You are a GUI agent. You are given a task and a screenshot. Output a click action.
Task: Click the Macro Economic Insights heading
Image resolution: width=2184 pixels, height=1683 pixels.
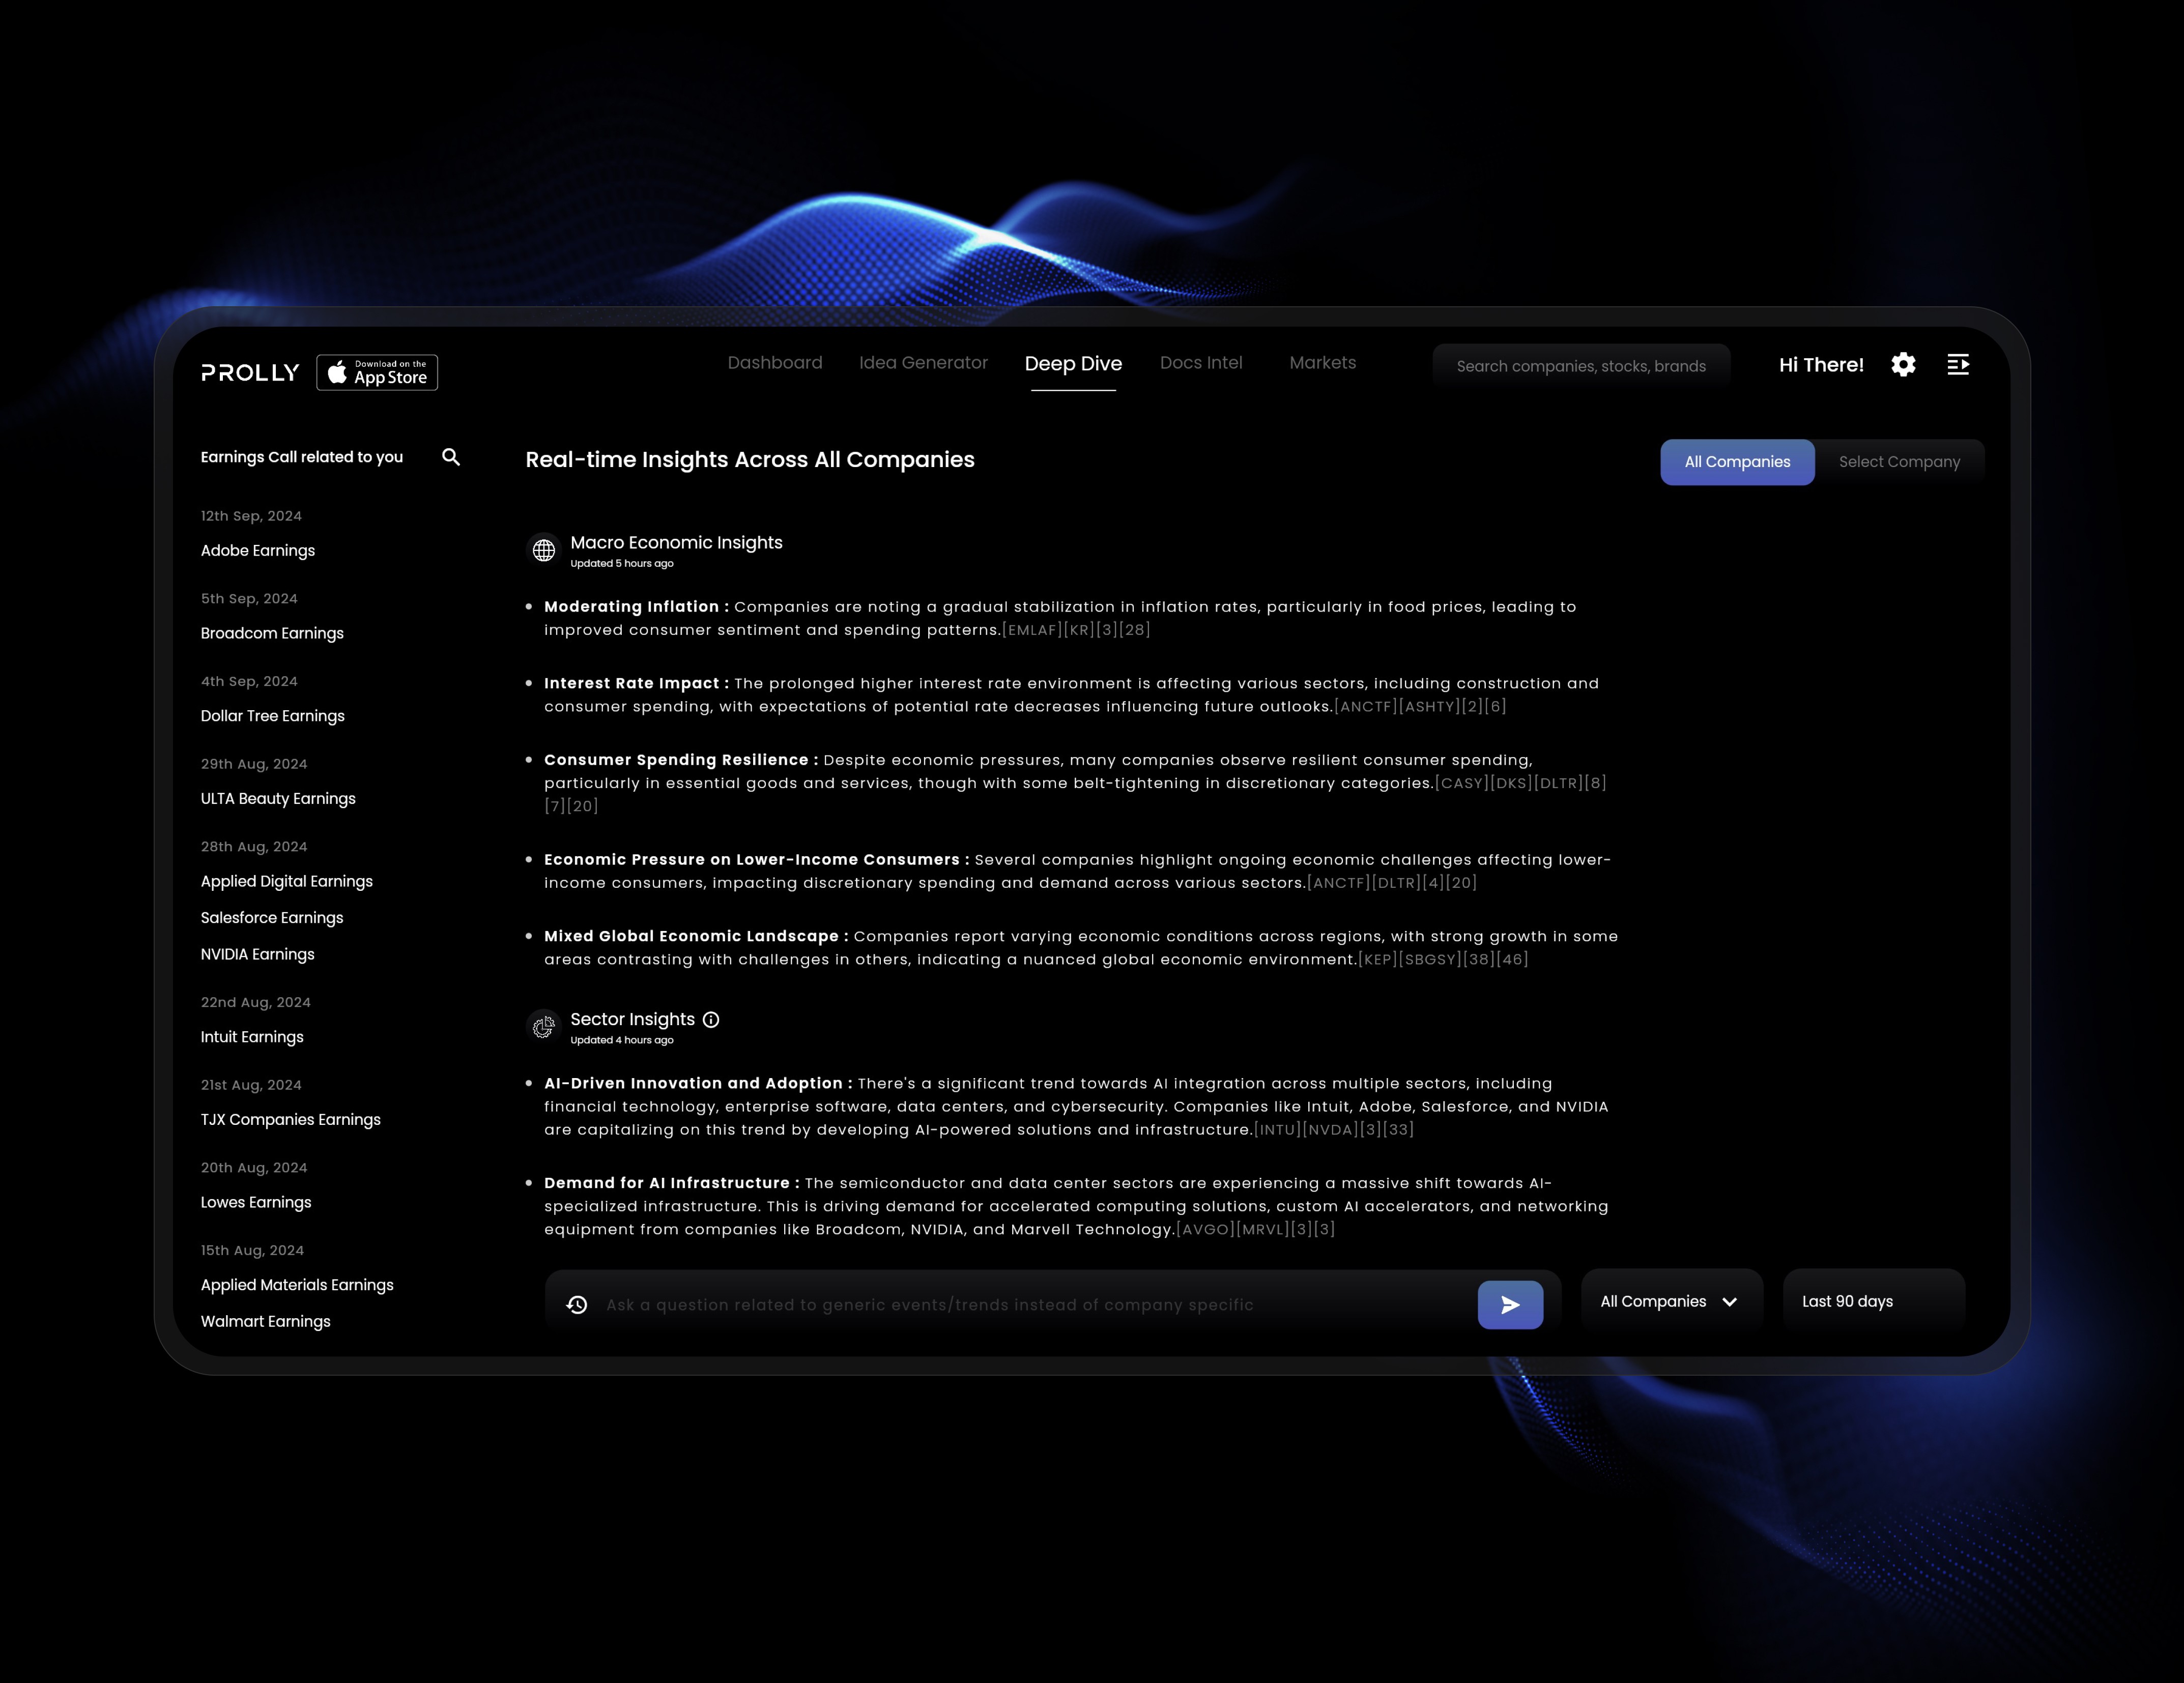point(676,543)
